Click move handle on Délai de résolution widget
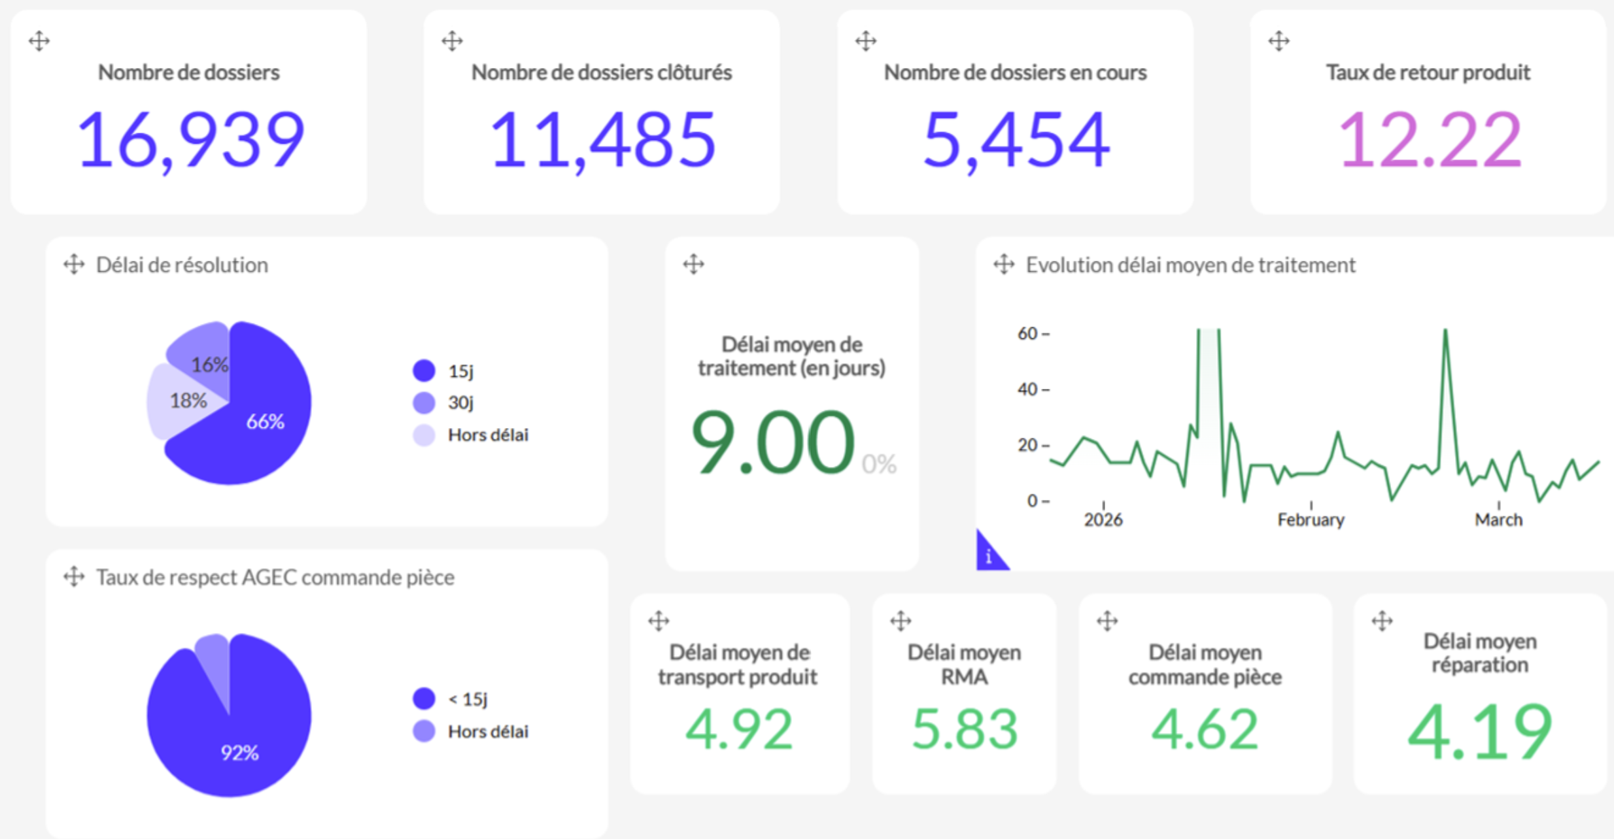Screen dimensions: 1614x839 pyautogui.click(x=74, y=265)
